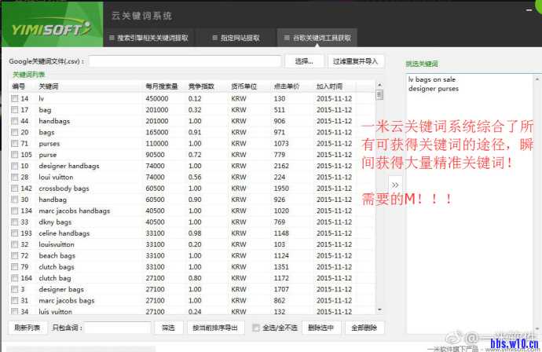Image resolution: width=542 pixels, height=352 pixels.
Task: Click the icon on 指定网站提取 tab
Action: coord(216,37)
